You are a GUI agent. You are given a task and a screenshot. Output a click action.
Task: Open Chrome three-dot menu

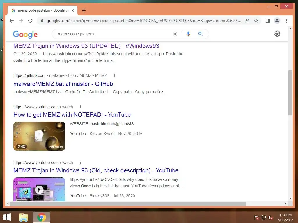pos(286,21)
